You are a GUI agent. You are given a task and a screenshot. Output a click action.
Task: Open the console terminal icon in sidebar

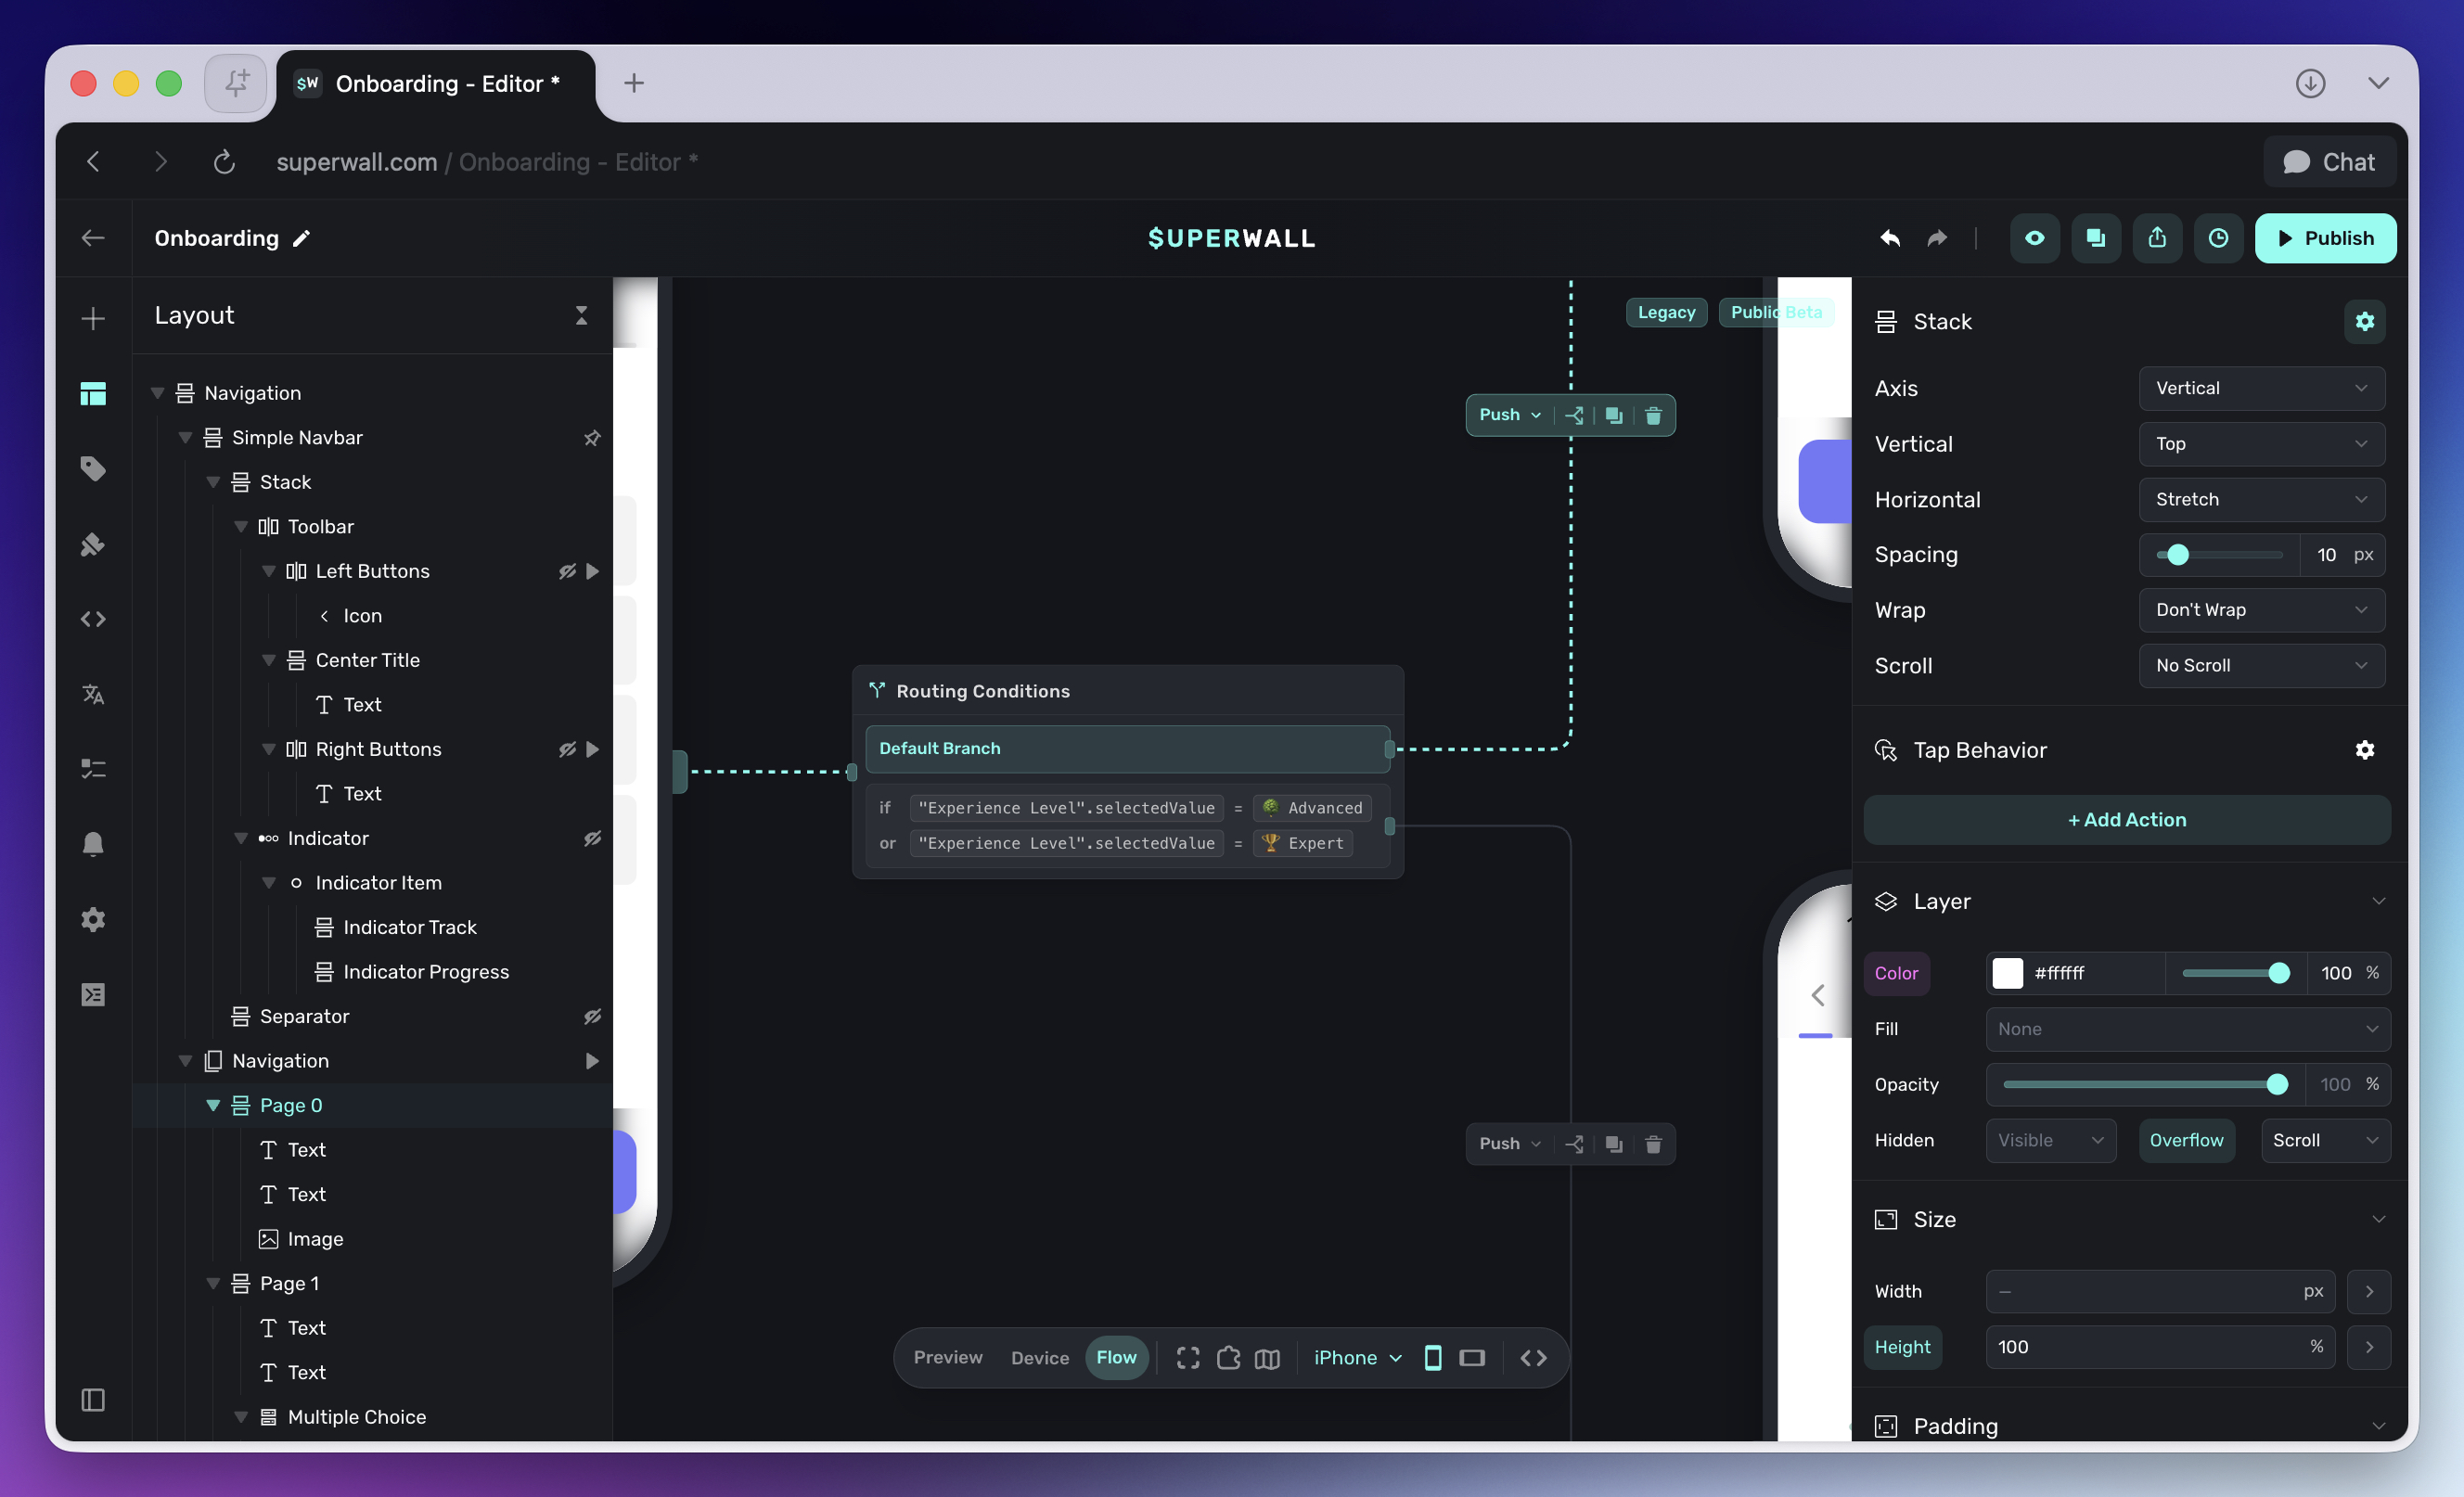93,994
